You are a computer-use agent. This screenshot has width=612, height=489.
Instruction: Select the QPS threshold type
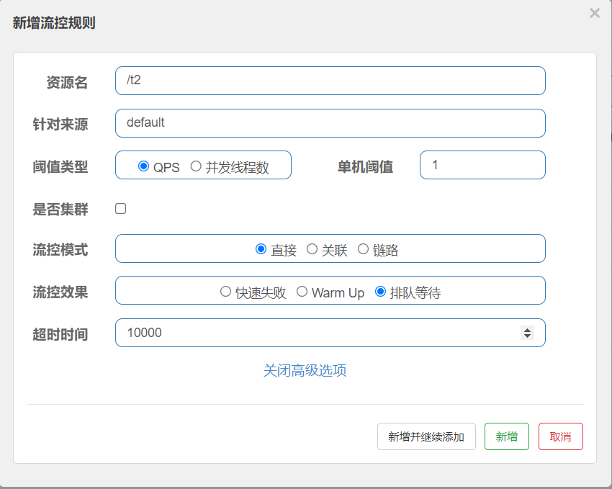pyautogui.click(x=144, y=166)
